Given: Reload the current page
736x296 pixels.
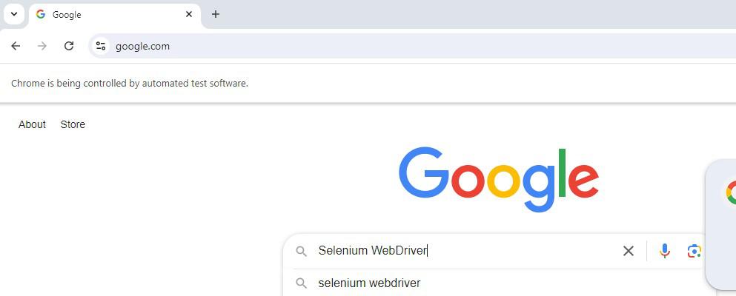Looking at the screenshot, I should (x=69, y=46).
